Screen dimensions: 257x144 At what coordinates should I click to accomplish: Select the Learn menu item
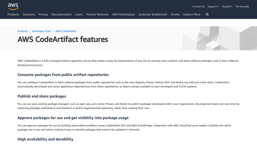coord(79,14)
